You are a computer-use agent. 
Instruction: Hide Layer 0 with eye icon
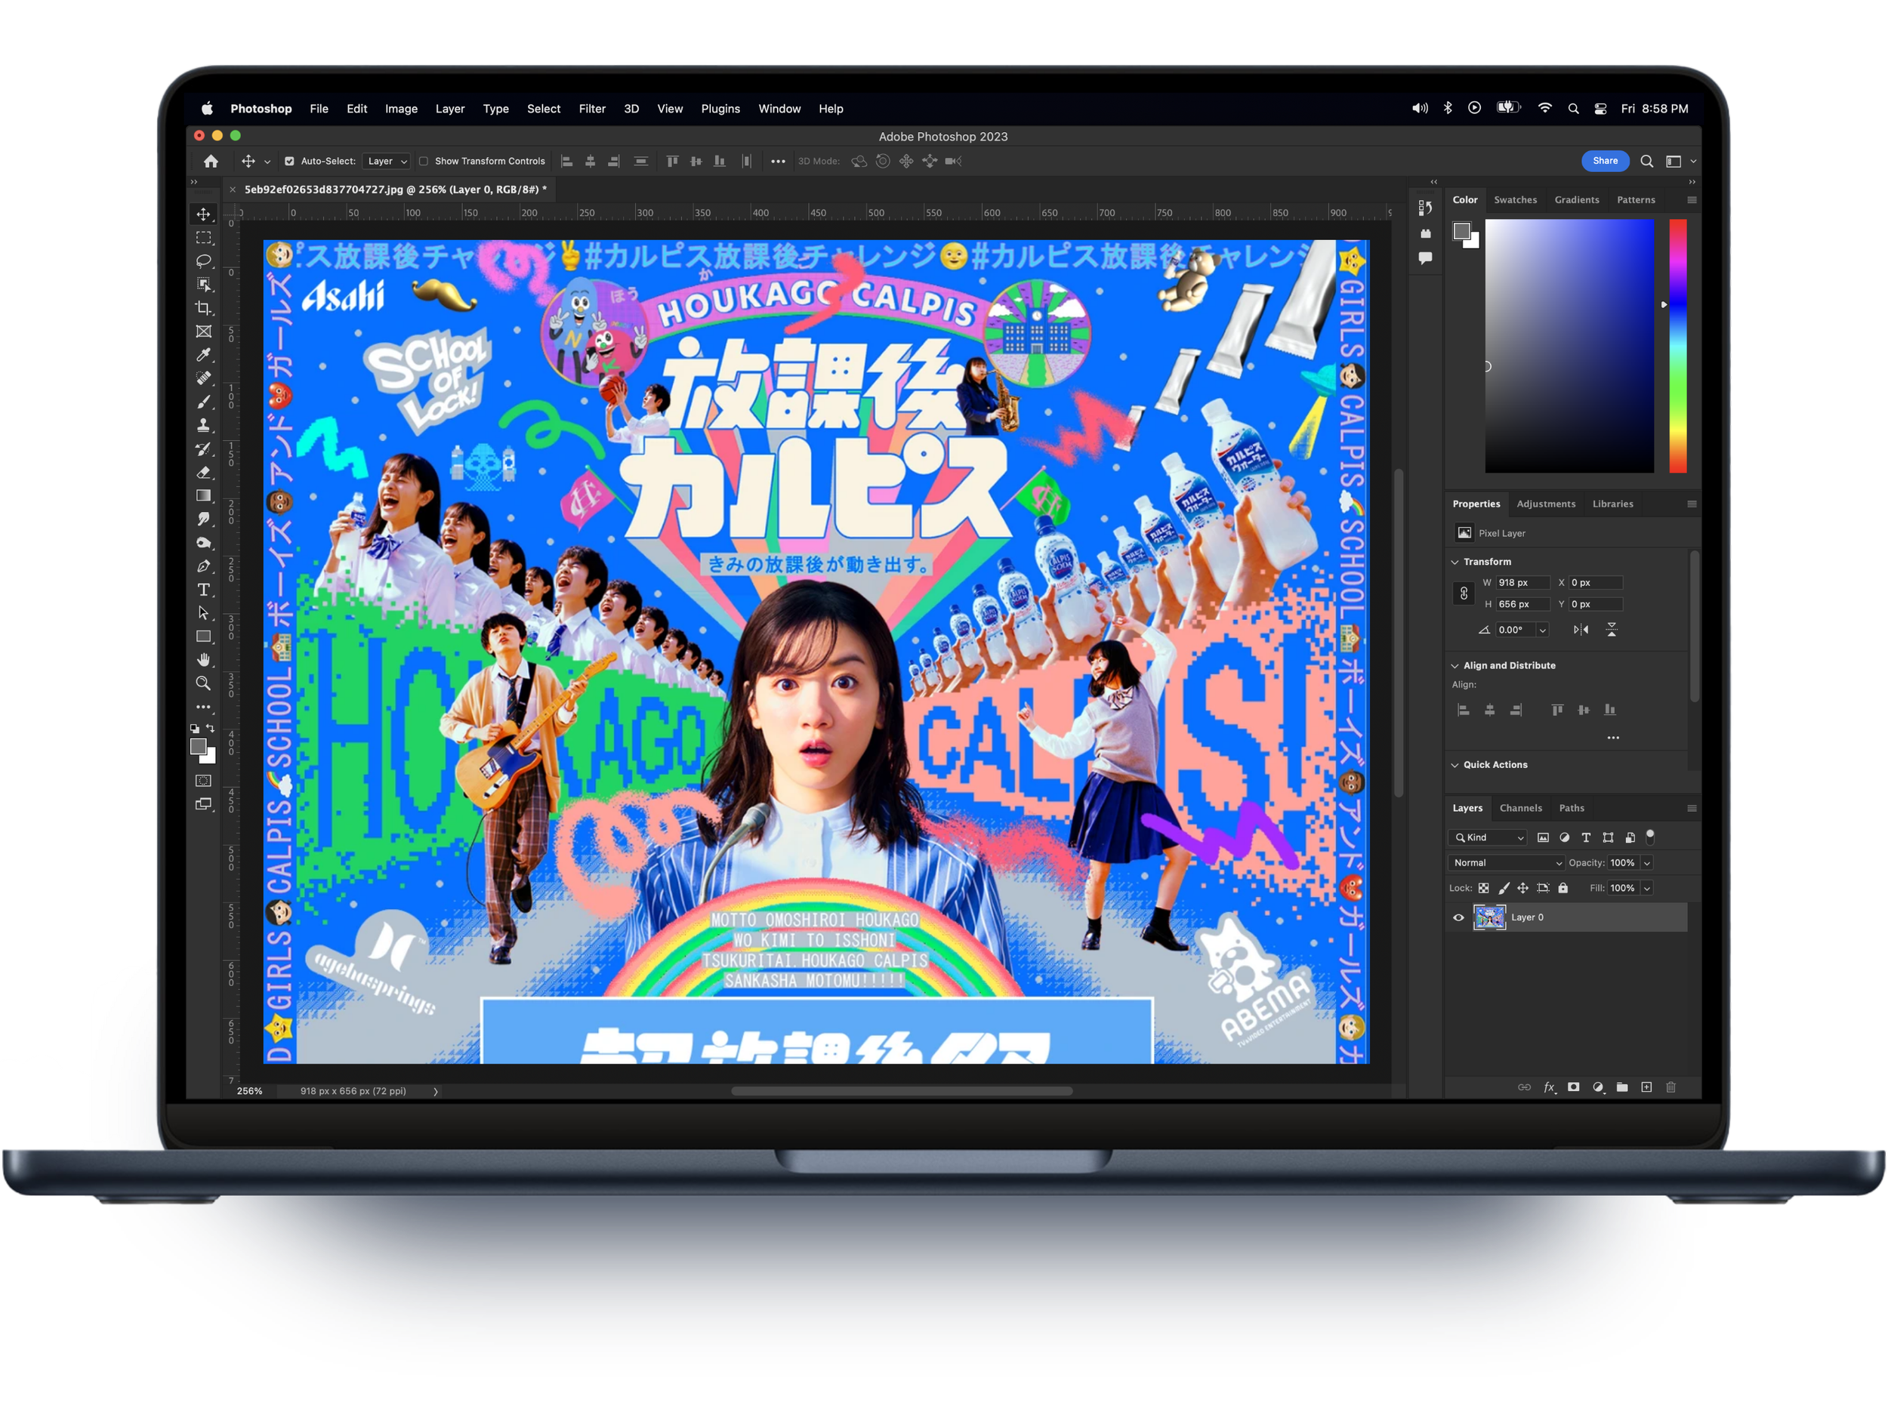point(1458,918)
